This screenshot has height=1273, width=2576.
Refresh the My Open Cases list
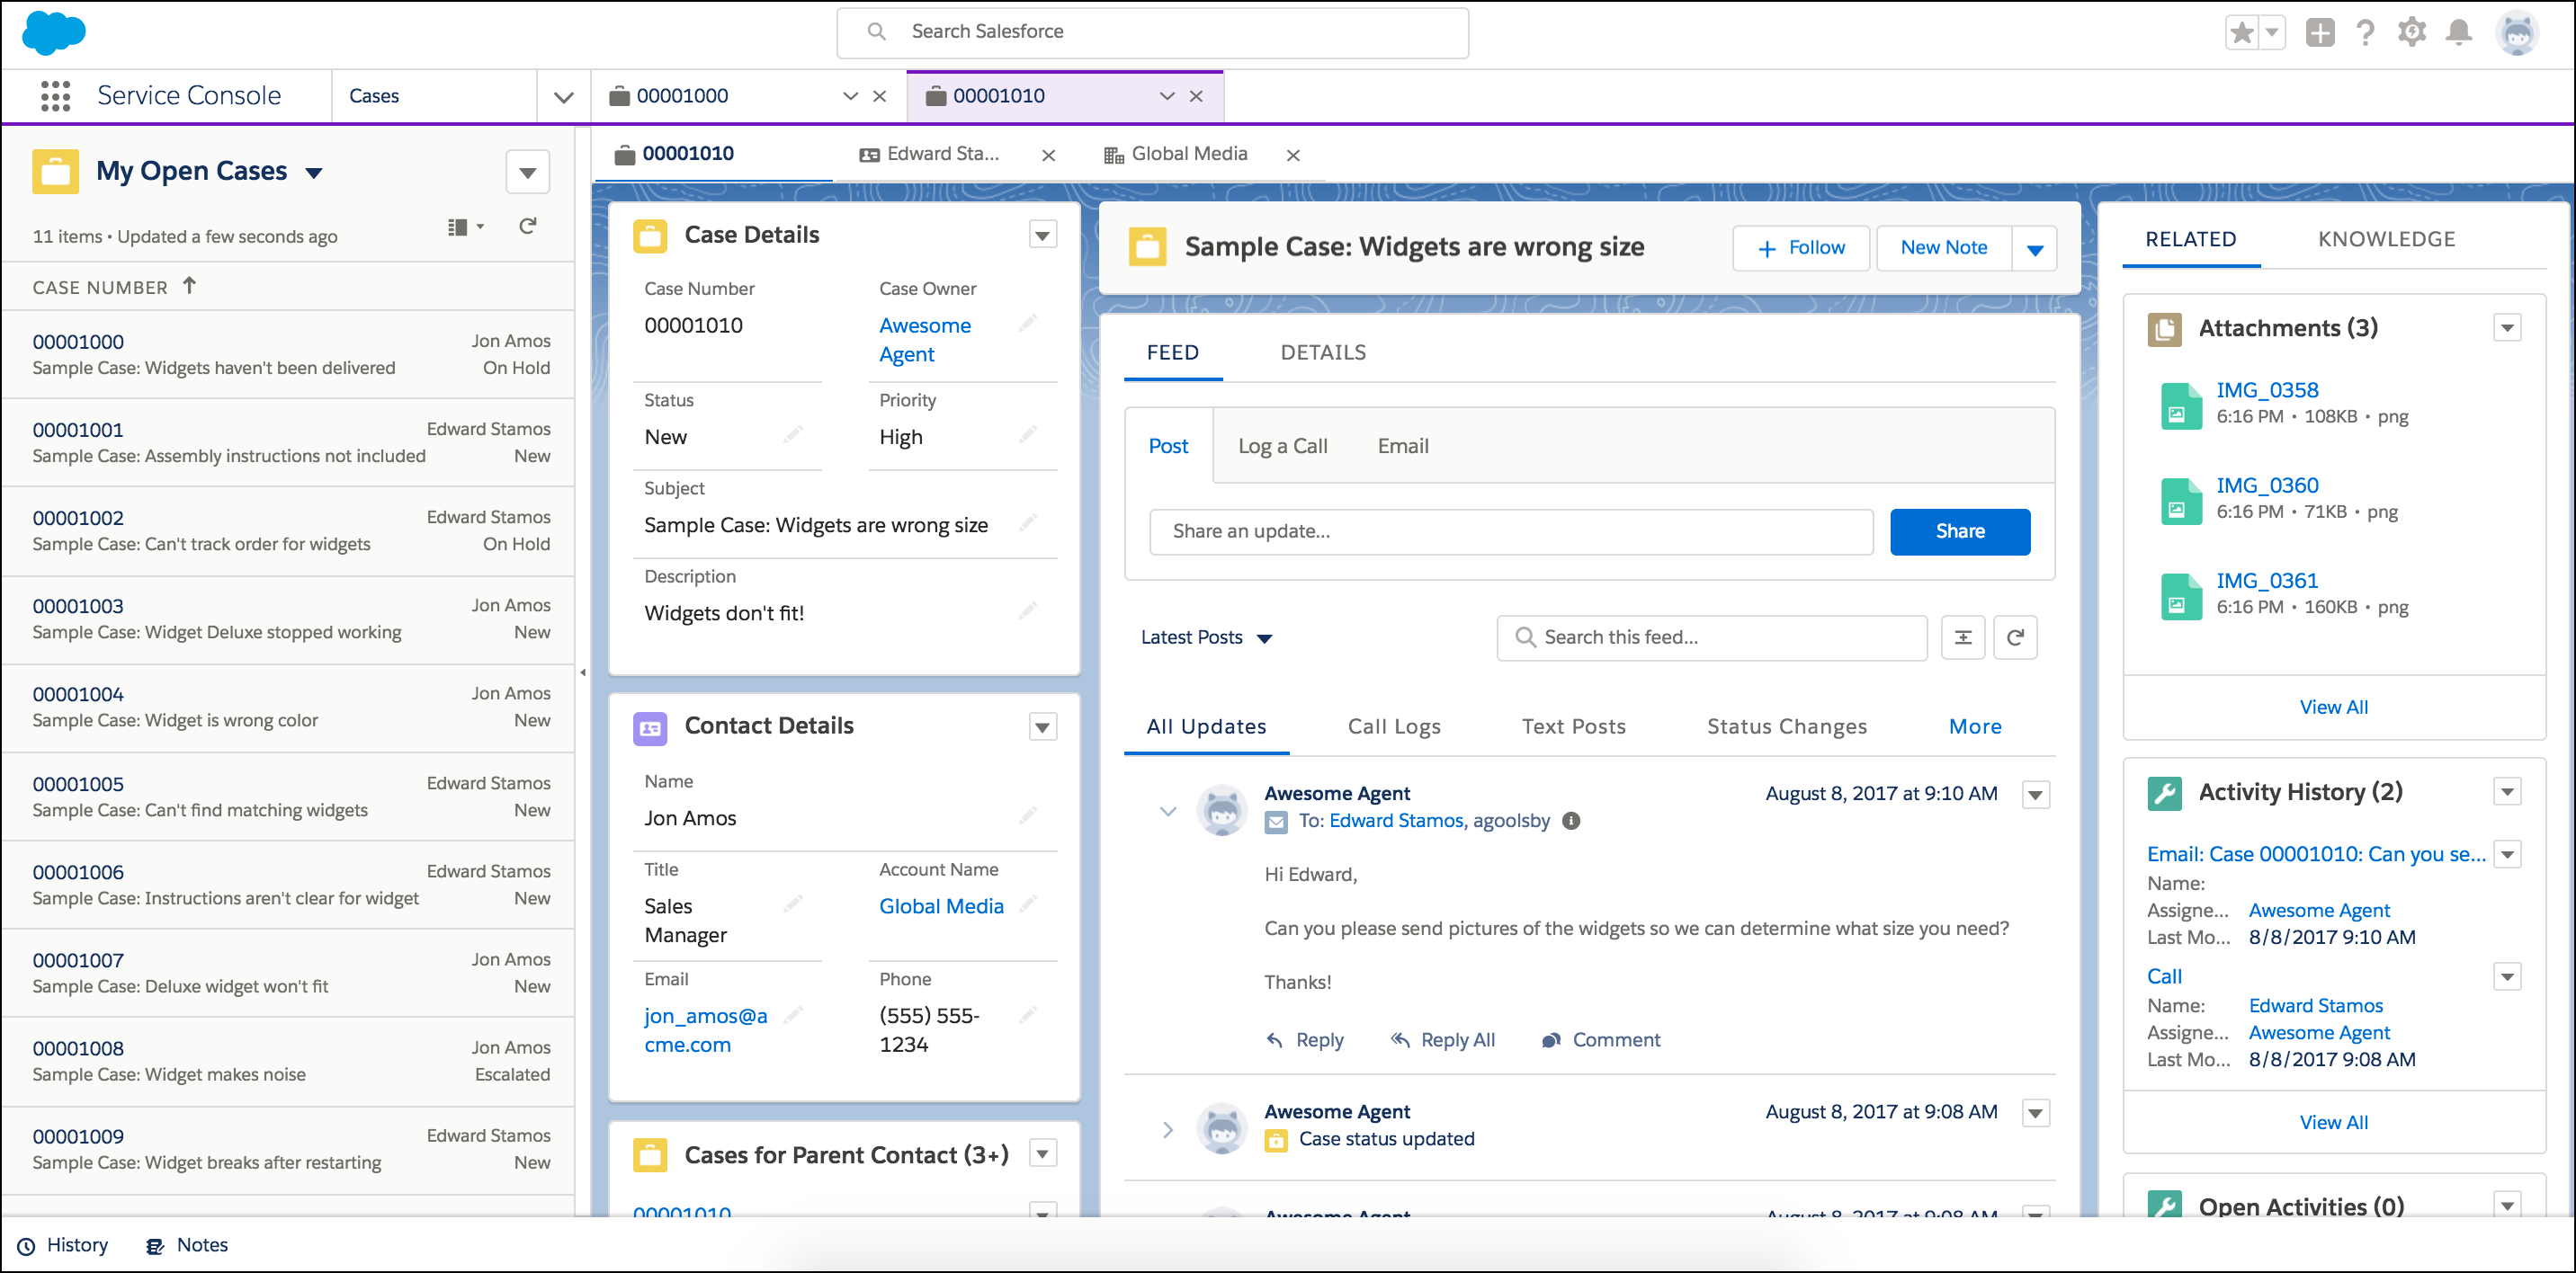527,227
